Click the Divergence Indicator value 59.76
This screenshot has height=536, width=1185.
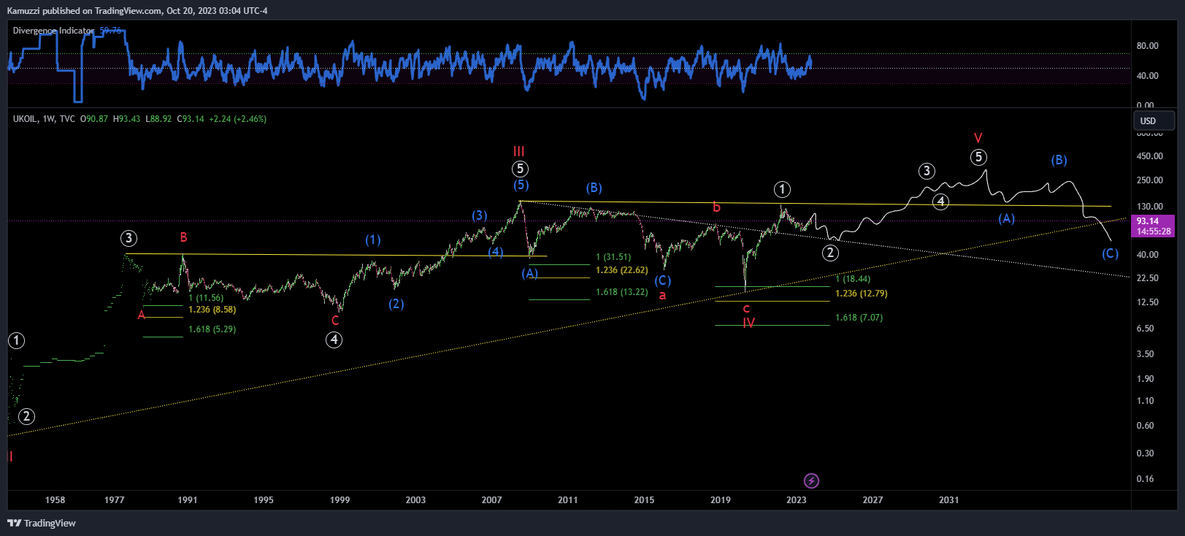pyautogui.click(x=110, y=31)
